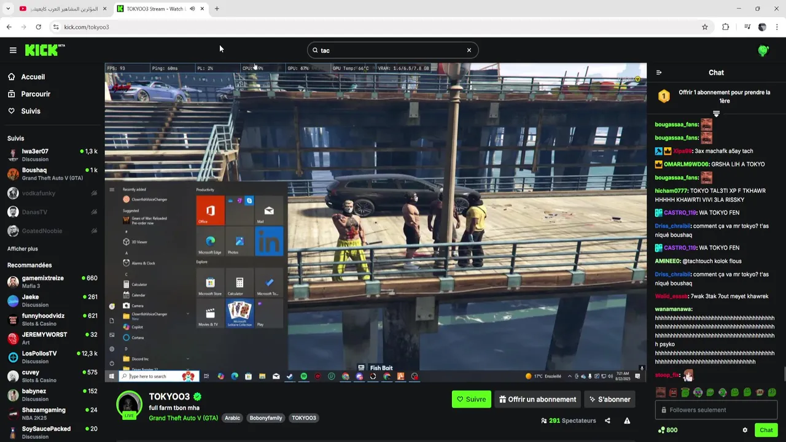The image size is (786, 442).
Task: Open Chrome tab search dropdown
Action: [x=8, y=9]
